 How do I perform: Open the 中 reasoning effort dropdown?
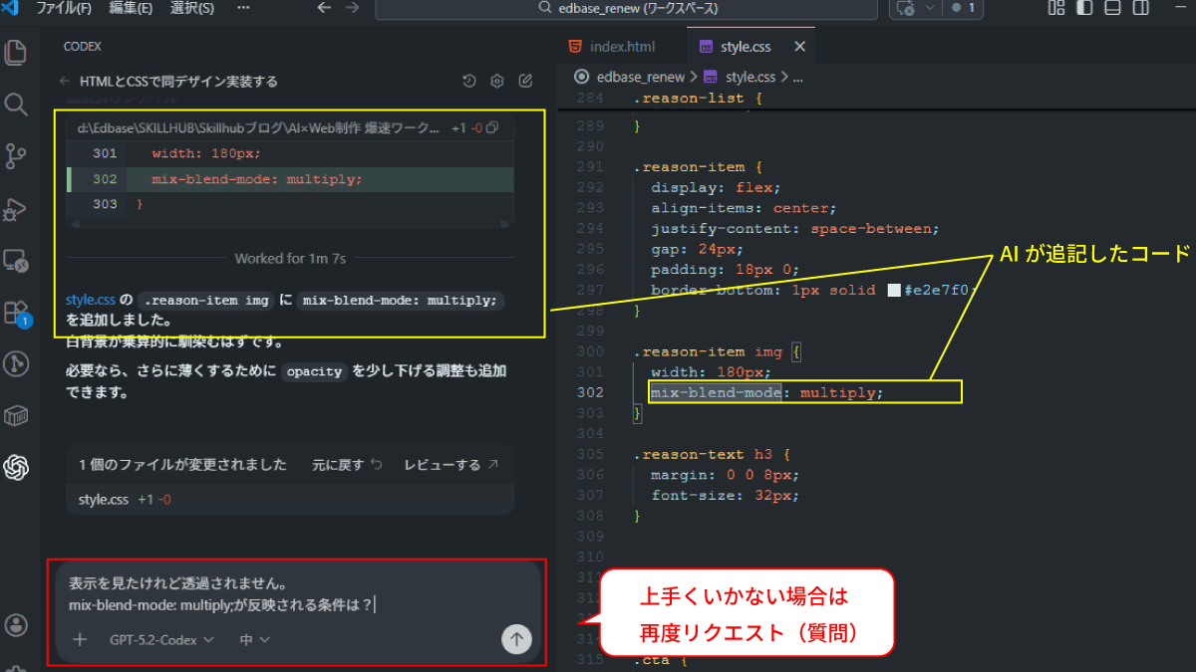pyautogui.click(x=255, y=640)
